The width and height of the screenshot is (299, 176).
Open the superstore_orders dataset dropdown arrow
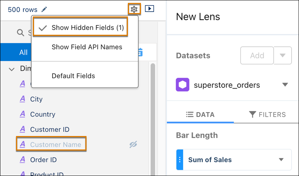(285, 85)
